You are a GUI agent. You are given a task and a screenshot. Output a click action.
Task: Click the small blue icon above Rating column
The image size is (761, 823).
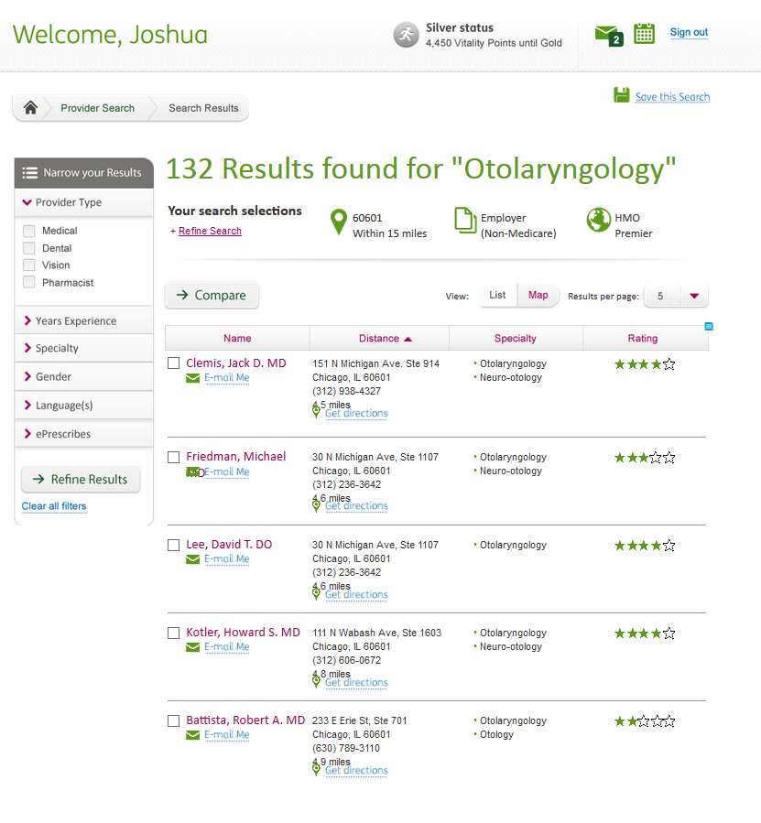(x=709, y=327)
